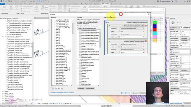Viewport: 191px width, 107px height.
Task: Delete the first И rule set with red X
Action: coord(146,26)
